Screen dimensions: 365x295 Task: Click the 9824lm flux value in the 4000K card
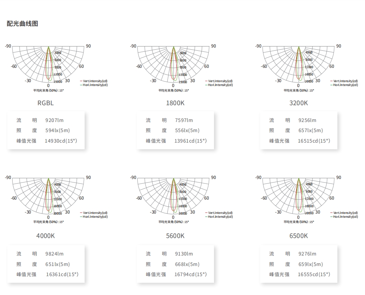point(55,254)
